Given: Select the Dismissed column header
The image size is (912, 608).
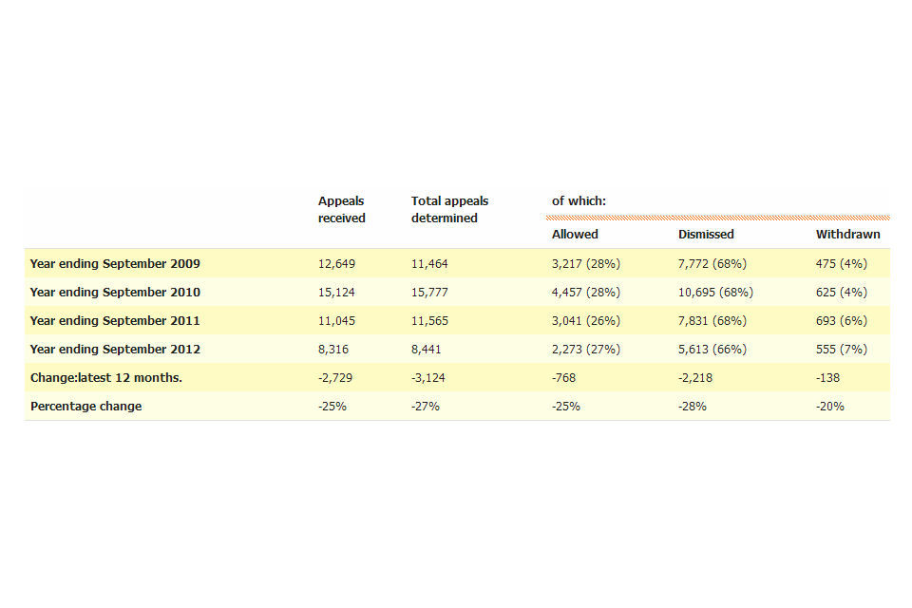Looking at the screenshot, I should tap(706, 234).
